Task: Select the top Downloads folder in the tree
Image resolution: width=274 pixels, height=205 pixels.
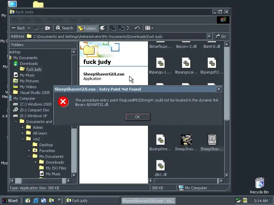Action: 29,64
